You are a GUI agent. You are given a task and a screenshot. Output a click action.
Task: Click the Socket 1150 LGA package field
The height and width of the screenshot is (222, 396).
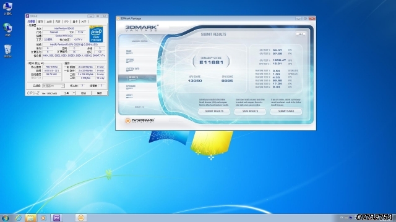click(64, 36)
